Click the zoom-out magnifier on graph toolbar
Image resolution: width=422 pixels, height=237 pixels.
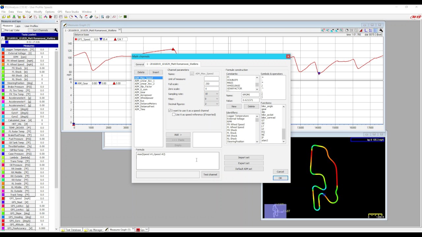pyautogui.click(x=341, y=30)
